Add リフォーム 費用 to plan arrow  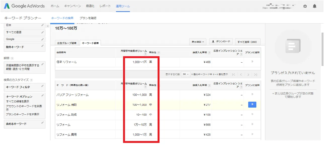(252, 134)
